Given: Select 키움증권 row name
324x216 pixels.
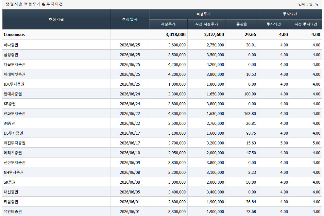Looking at the screenshot, I should pyautogui.click(x=11, y=202).
